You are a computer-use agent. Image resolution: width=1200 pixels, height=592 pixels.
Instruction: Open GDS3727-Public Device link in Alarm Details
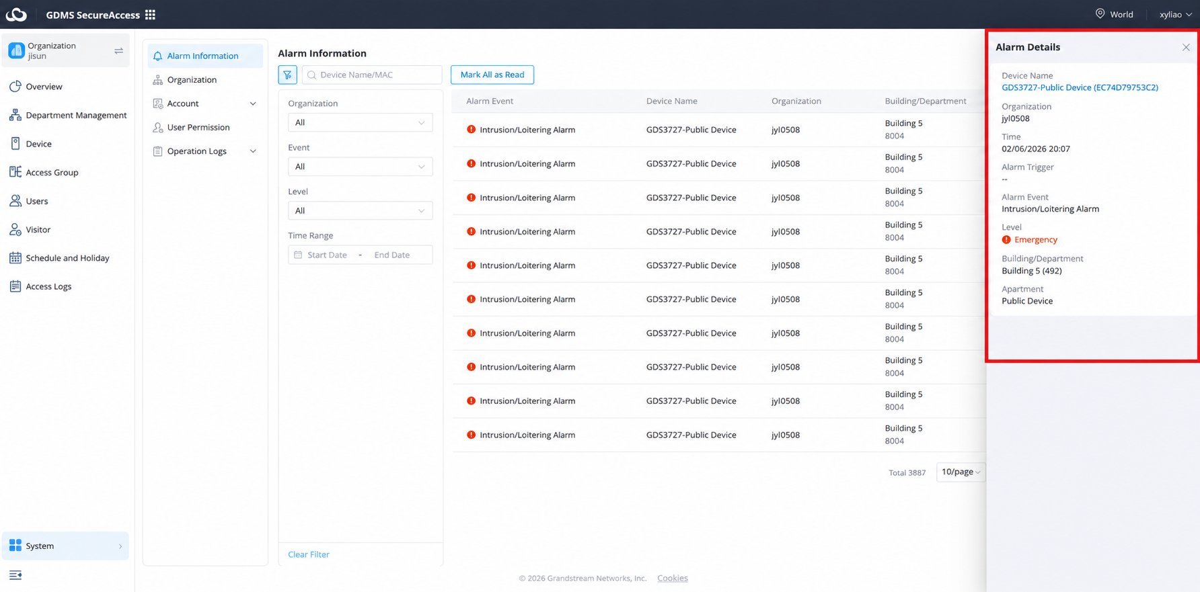[x=1080, y=87]
